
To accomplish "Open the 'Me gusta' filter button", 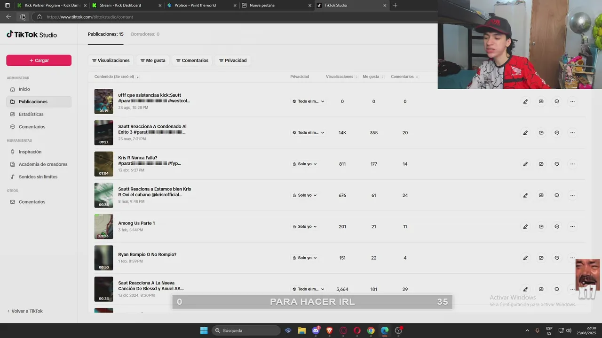I will pyautogui.click(x=153, y=61).
